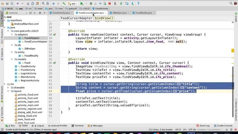Click the Copy icon in toolbar
The height and width of the screenshot is (134, 238).
pyautogui.click(x=33, y=3)
